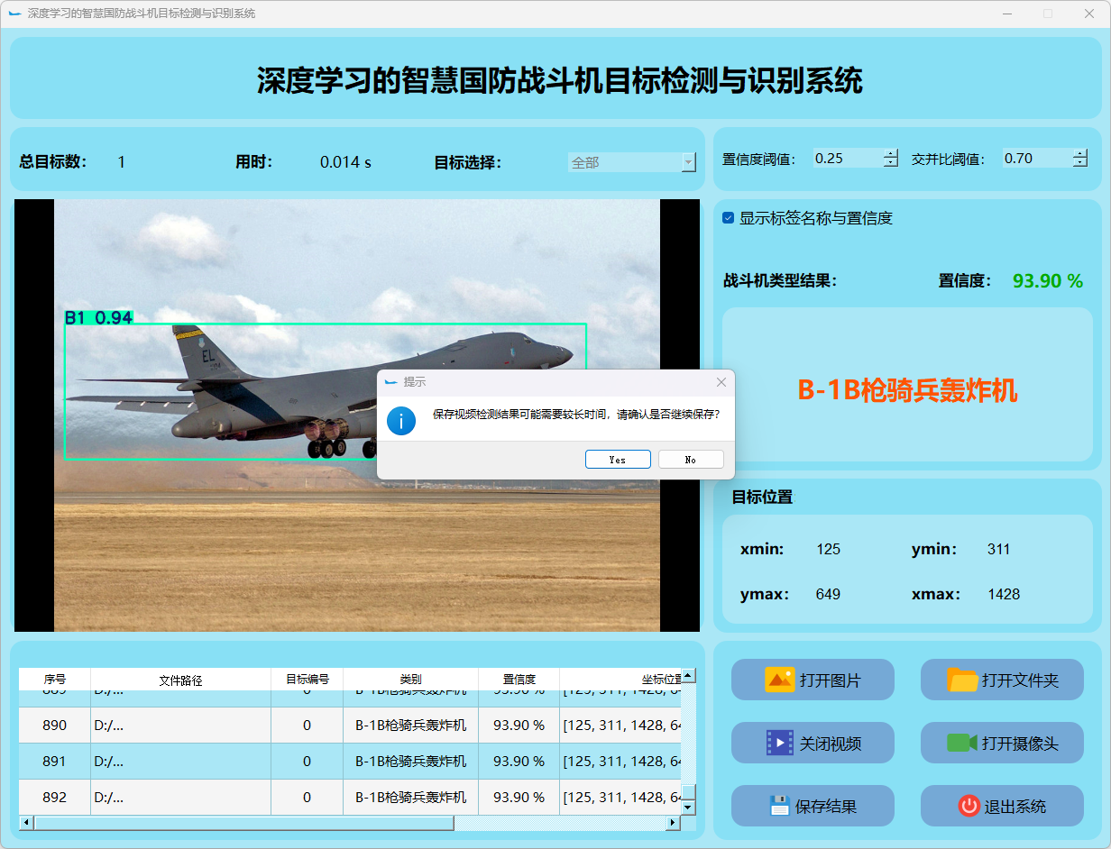Click the 置信度 column header in table

[519, 680]
